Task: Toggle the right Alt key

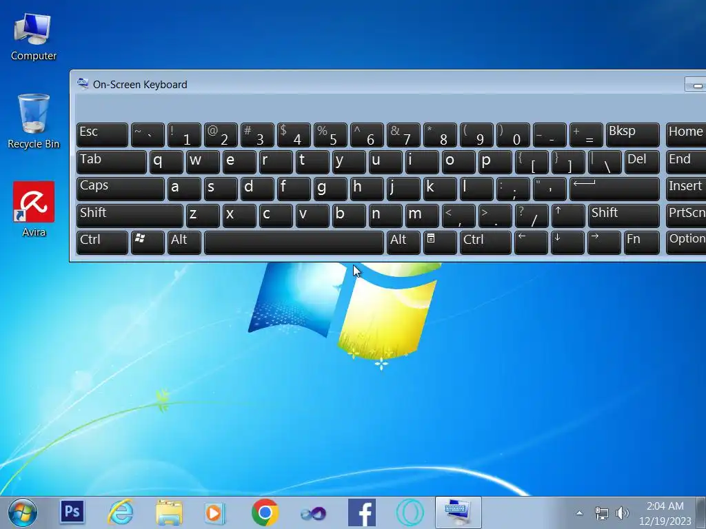Action: click(403, 243)
